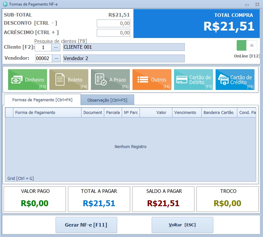263x237 pixels.
Task: Select the Dinheiro cash payment icon
Action: 16,80
